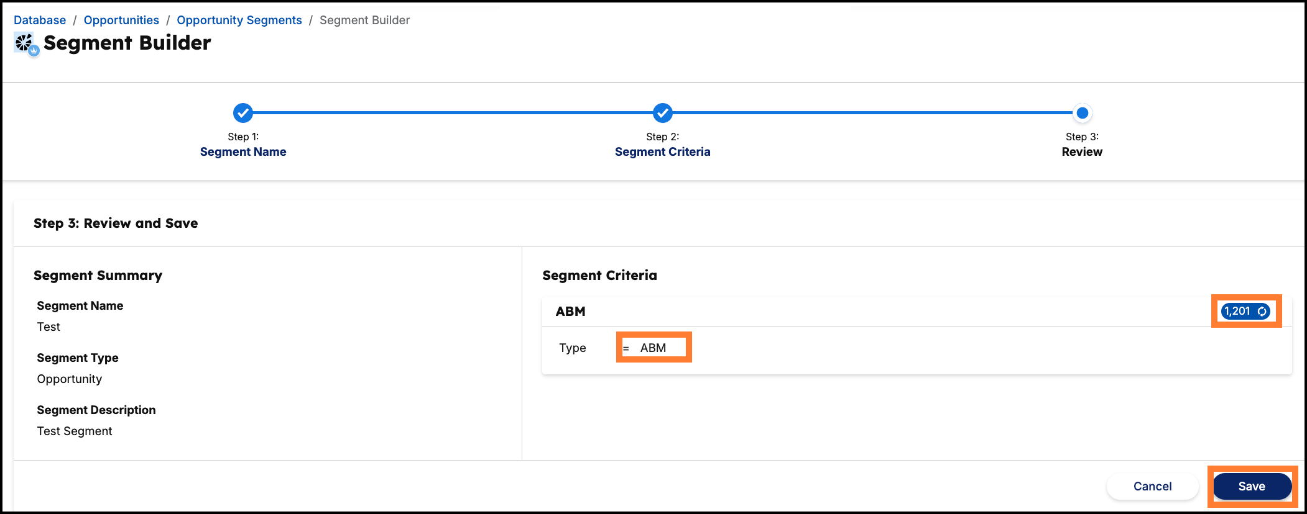The width and height of the screenshot is (1307, 514).
Task: Click the "Segment Name" summary label
Action: 80,305
